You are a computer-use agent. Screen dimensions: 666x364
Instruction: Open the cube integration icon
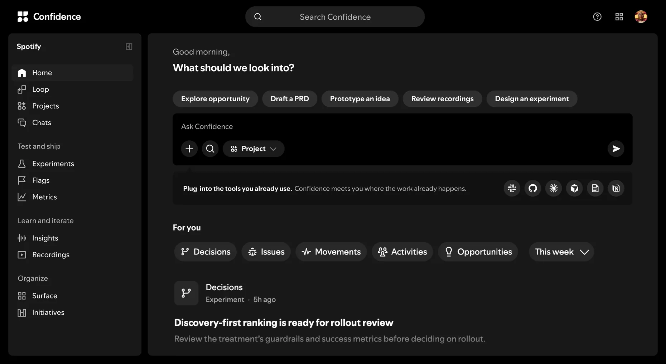pyautogui.click(x=574, y=188)
